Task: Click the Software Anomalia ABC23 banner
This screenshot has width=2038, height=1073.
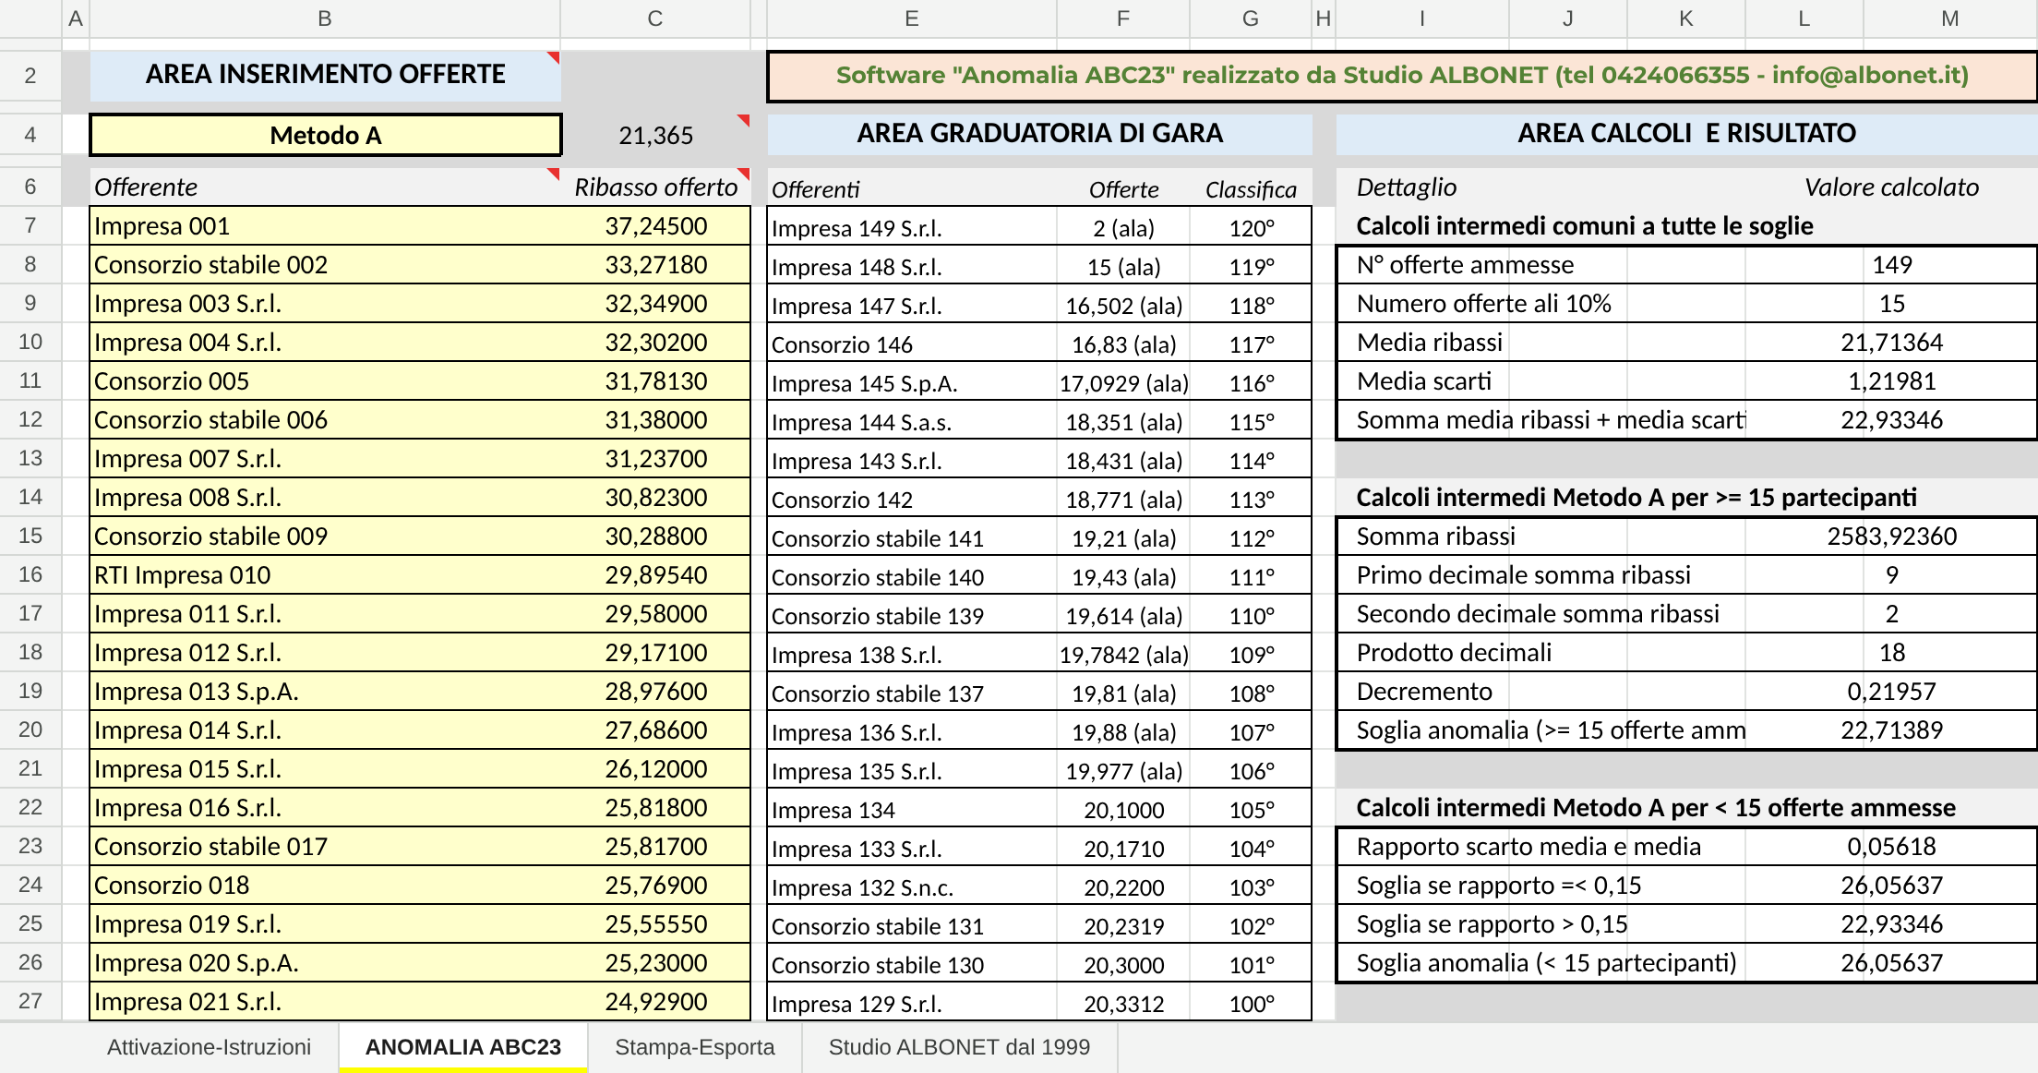Action: [x=1402, y=76]
